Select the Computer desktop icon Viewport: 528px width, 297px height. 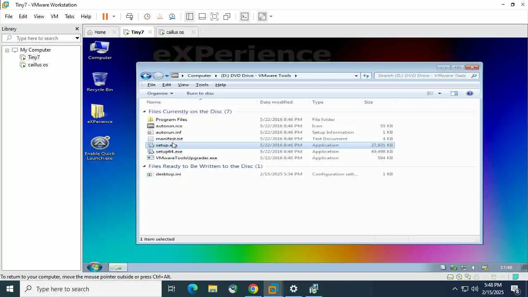pos(100,51)
